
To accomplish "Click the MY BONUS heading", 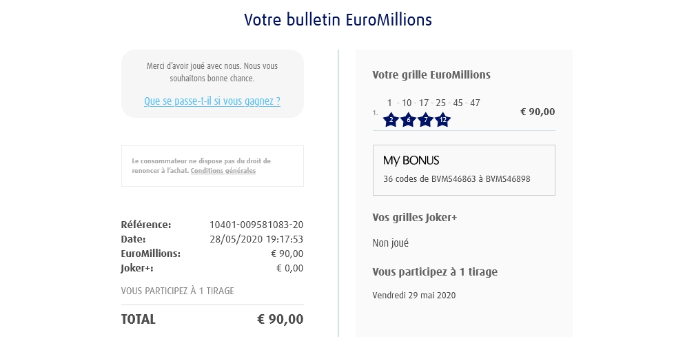I will pos(411,161).
